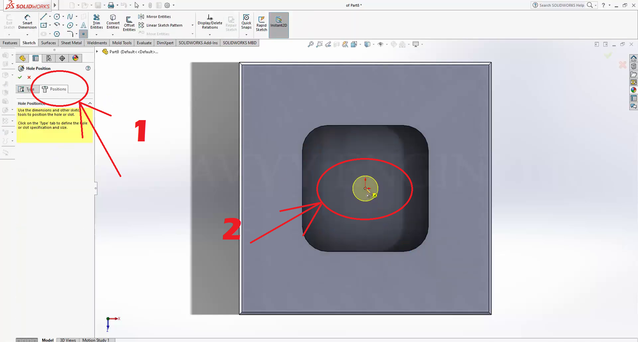The image size is (638, 342).
Task: Click the Search SOLIDWORKS Help field
Action: [x=562, y=5]
